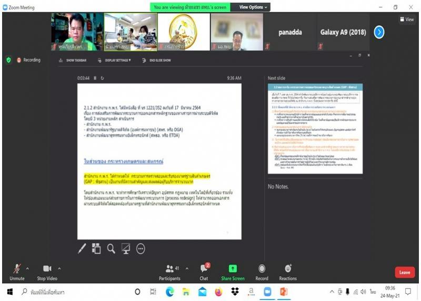The image size is (421, 301).
Task: Open the see all slides grid
Action: pyautogui.click(x=96, y=248)
